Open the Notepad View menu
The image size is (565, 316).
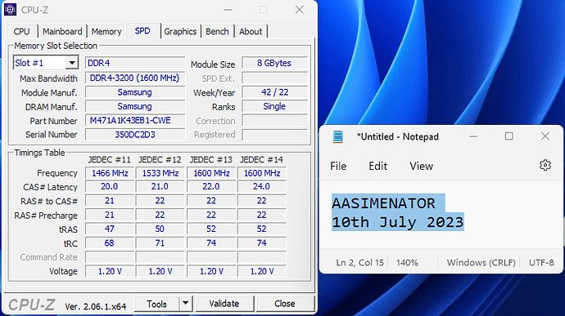coord(421,166)
